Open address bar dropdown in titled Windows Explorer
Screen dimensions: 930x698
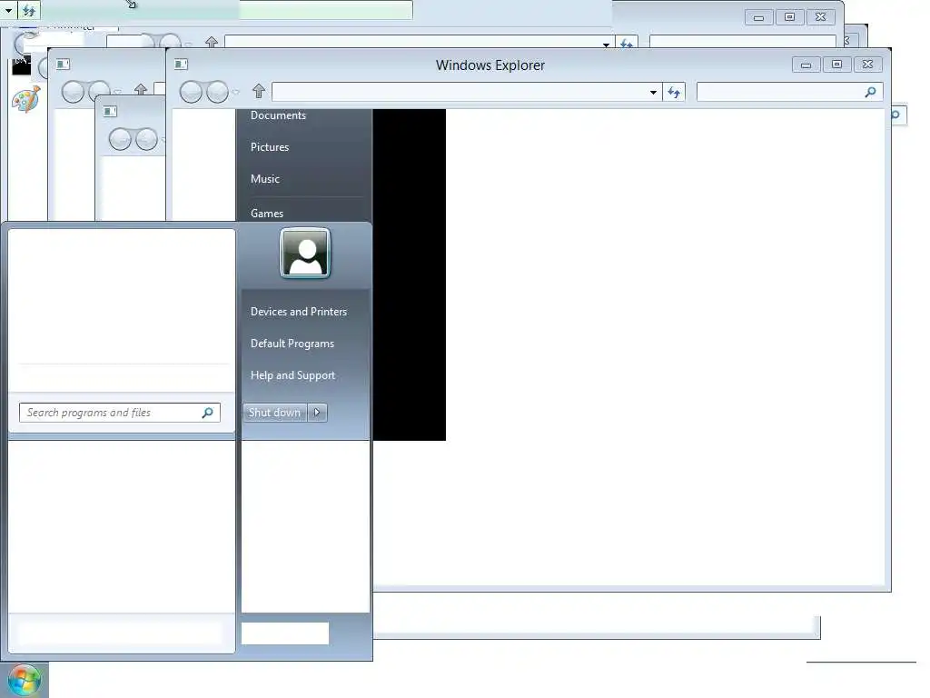pos(653,92)
